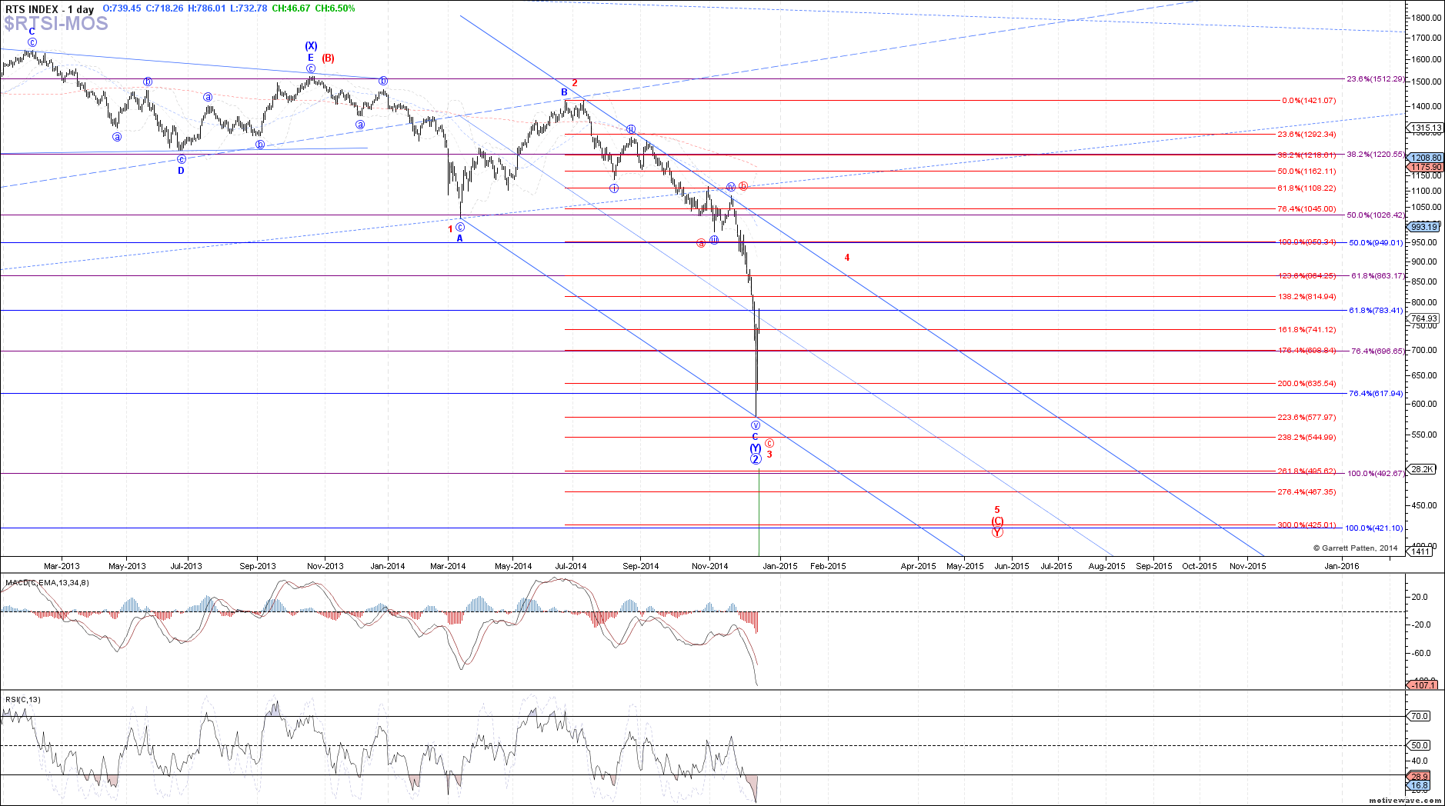
Task: Click the red 200.0%(635.54) Fibonacci label
Action: click(x=1307, y=383)
